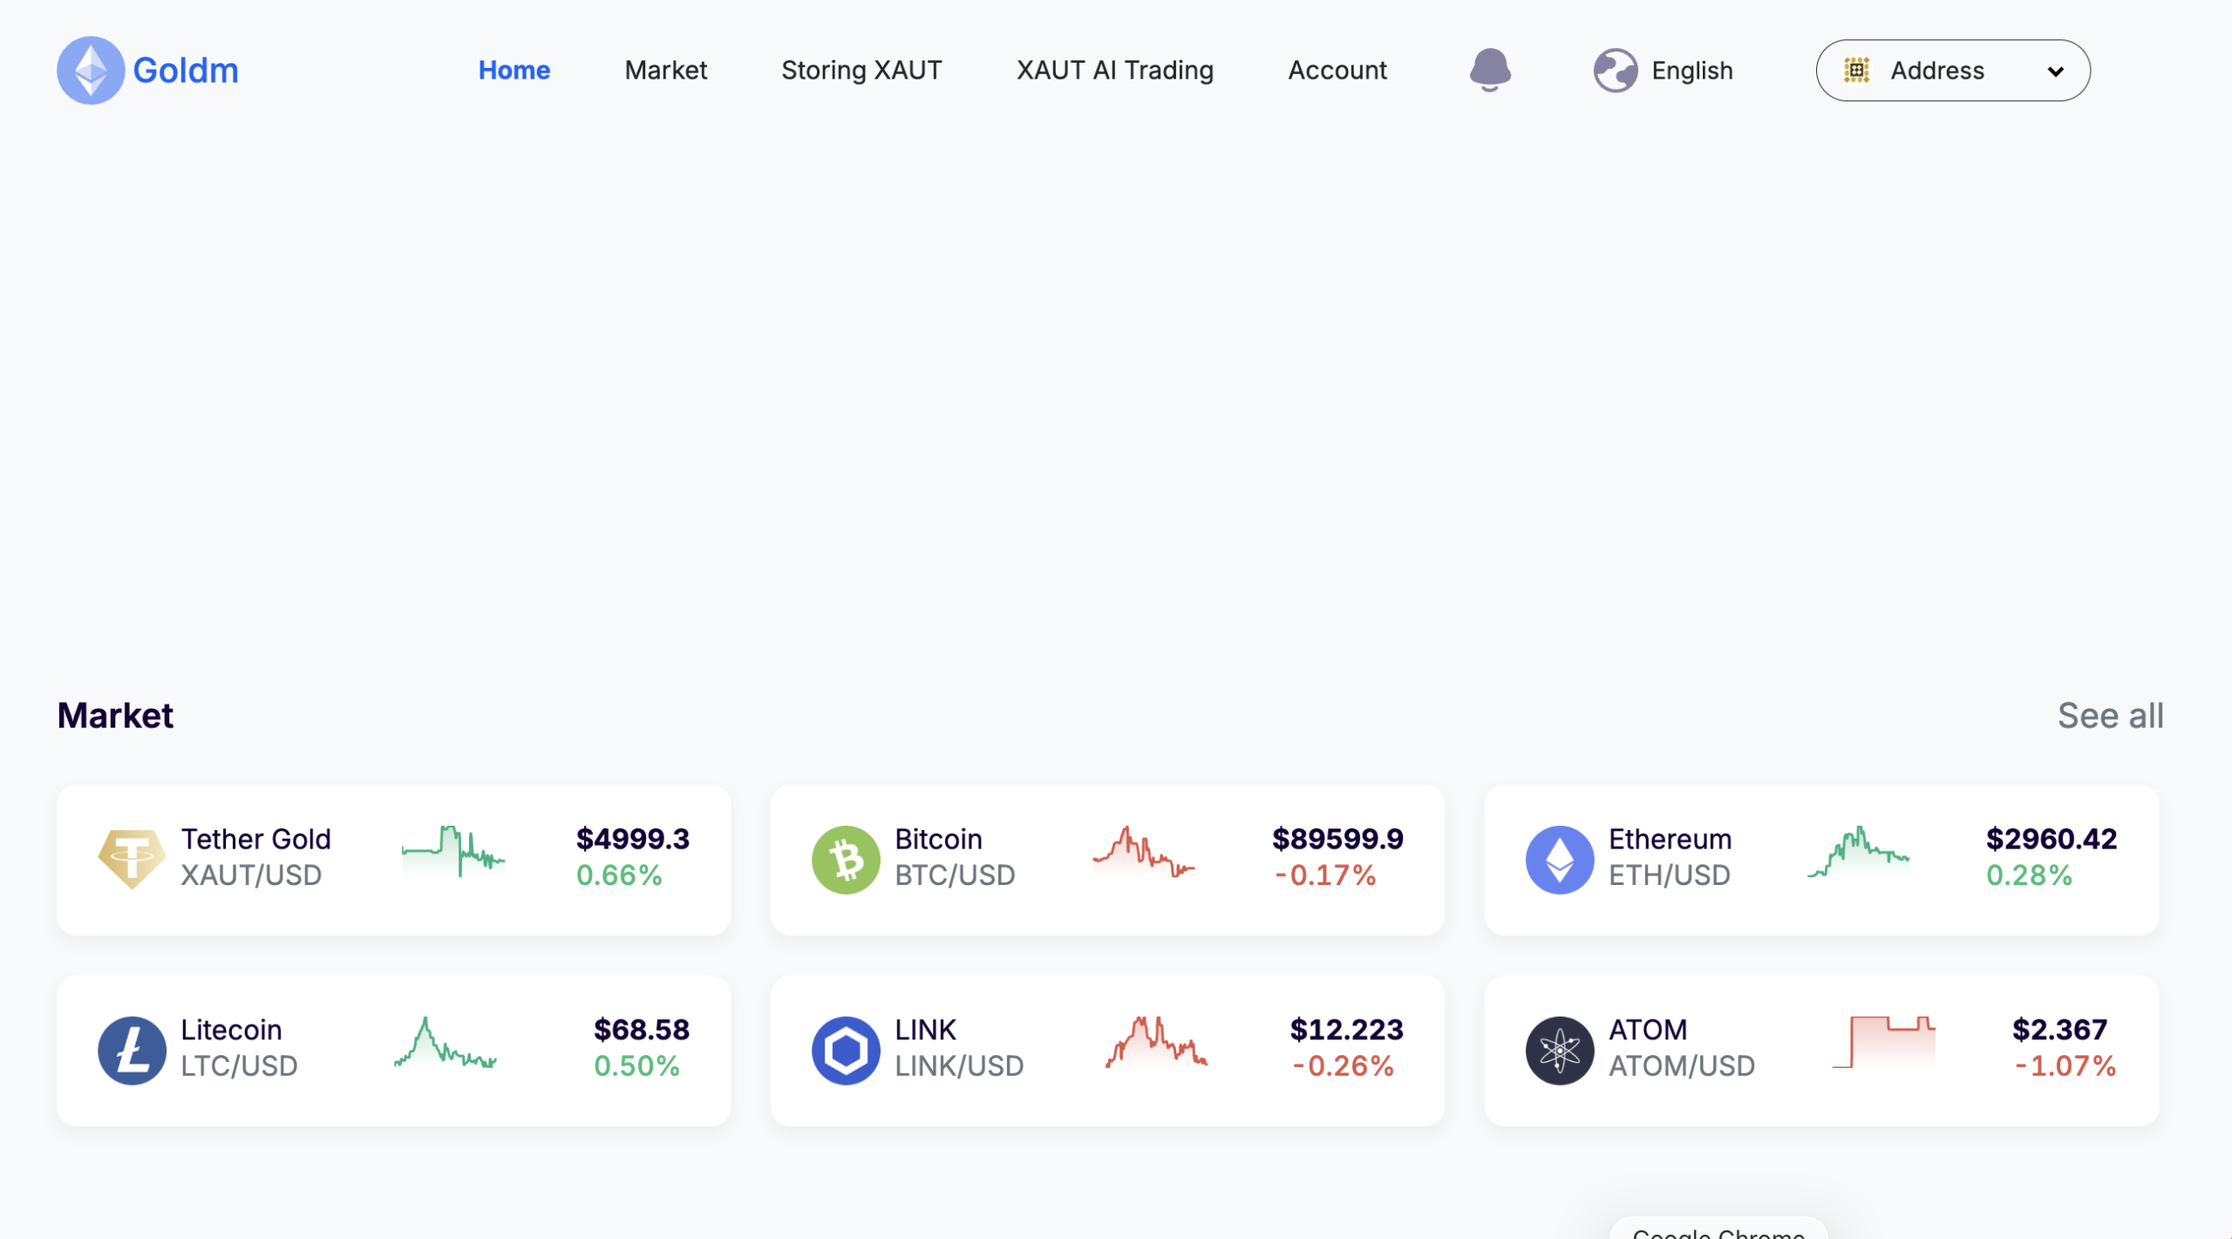
Task: Open notifications via the bell icon
Action: tap(1491, 70)
